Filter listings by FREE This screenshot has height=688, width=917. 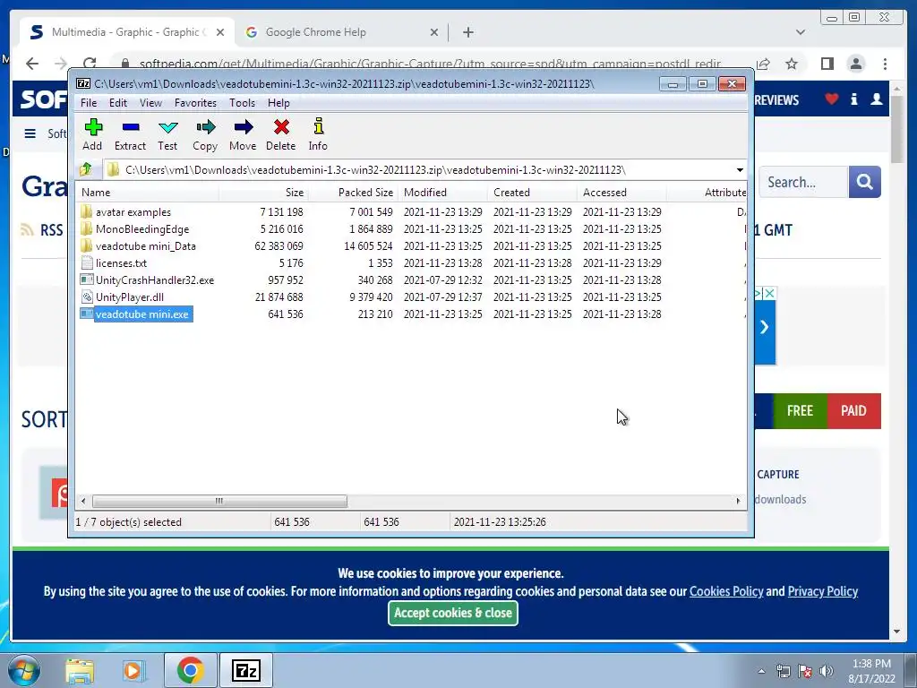point(800,411)
